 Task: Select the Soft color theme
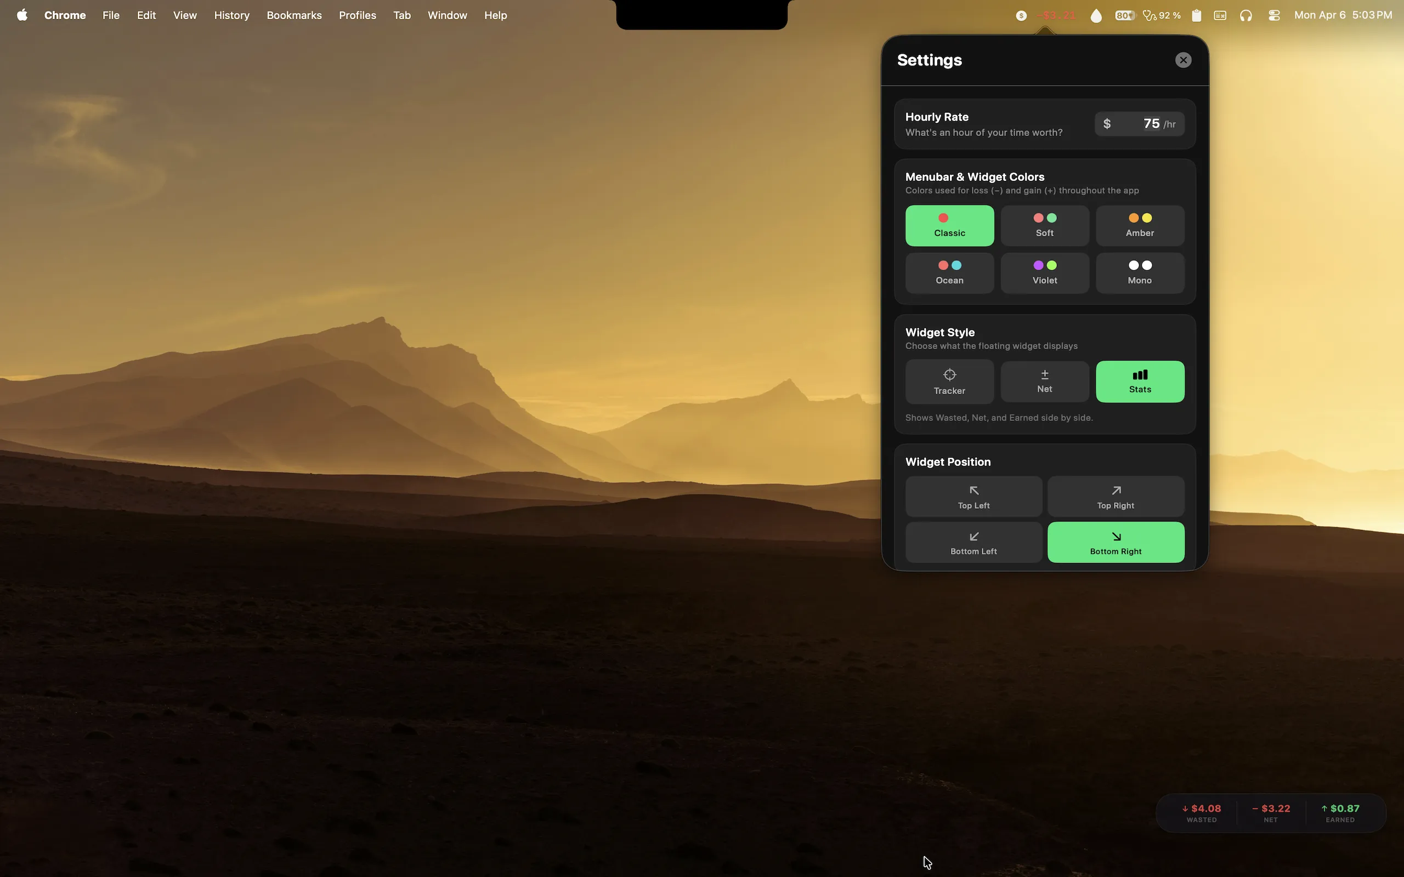[1044, 225]
